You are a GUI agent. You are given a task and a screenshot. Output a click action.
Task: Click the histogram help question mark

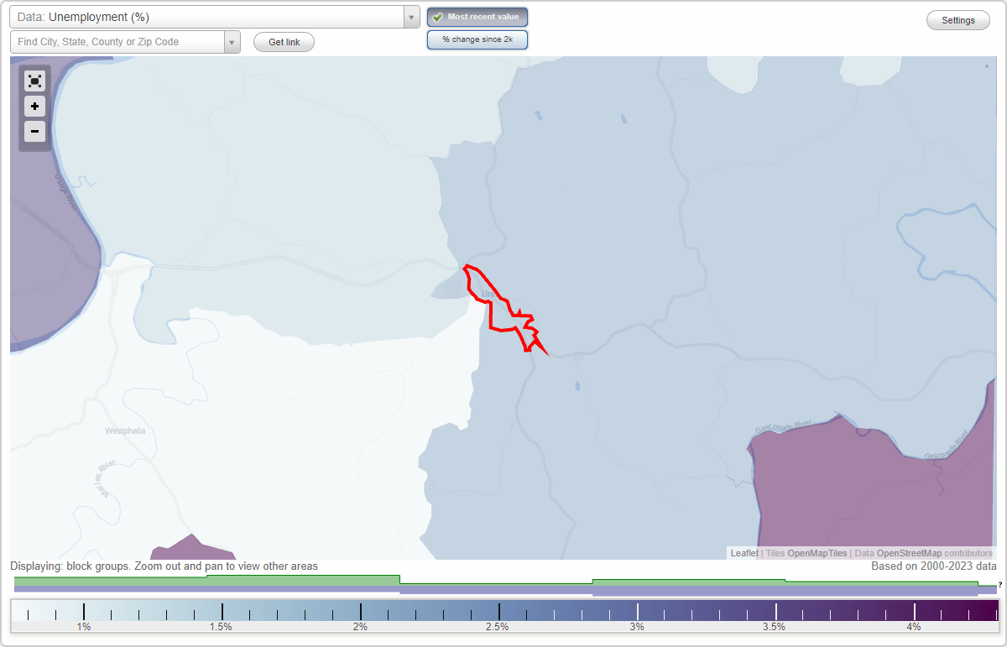(x=1000, y=584)
